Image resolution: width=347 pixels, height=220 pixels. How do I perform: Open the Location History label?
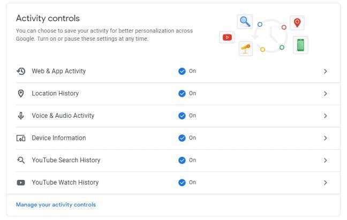(x=55, y=94)
